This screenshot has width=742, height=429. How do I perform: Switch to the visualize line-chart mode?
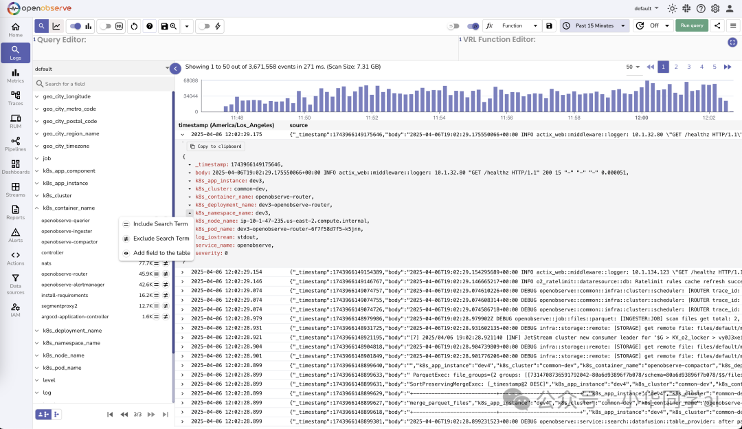point(56,26)
